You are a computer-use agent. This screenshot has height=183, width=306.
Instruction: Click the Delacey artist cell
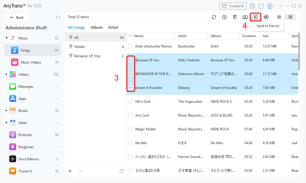pyautogui.click(x=184, y=88)
